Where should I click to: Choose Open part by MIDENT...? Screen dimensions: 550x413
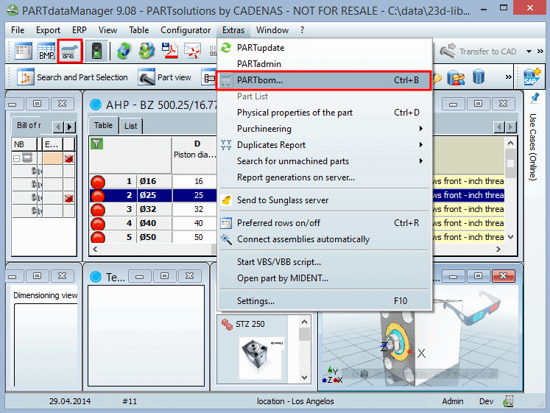click(324, 278)
